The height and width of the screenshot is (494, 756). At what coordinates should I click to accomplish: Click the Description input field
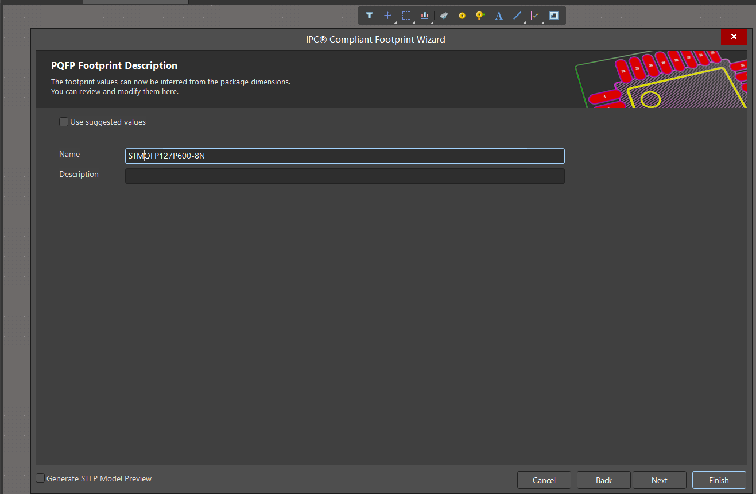click(344, 176)
